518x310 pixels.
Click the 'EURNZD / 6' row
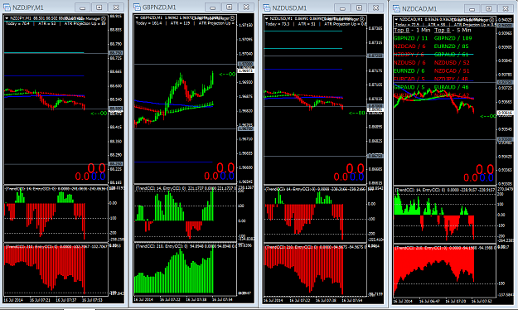coord(409,71)
